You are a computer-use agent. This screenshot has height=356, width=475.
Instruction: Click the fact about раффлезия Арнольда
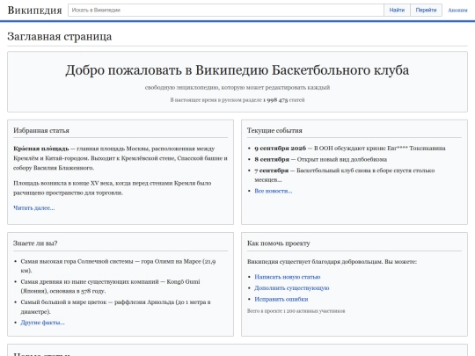click(115, 307)
